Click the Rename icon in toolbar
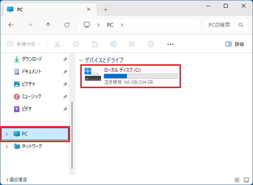The width and height of the screenshot is (253, 185). coord(113,44)
